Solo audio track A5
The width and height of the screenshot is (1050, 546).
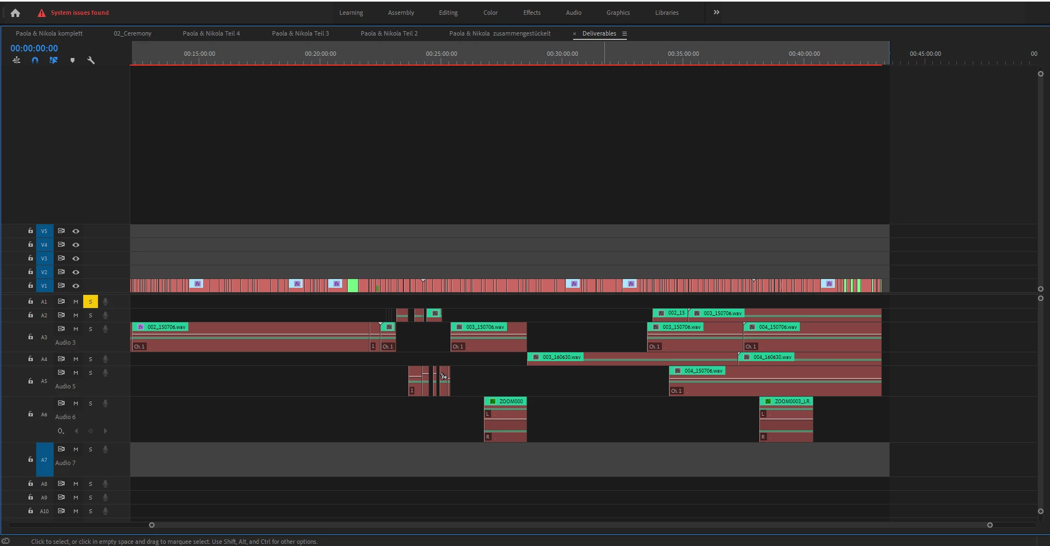(x=90, y=373)
